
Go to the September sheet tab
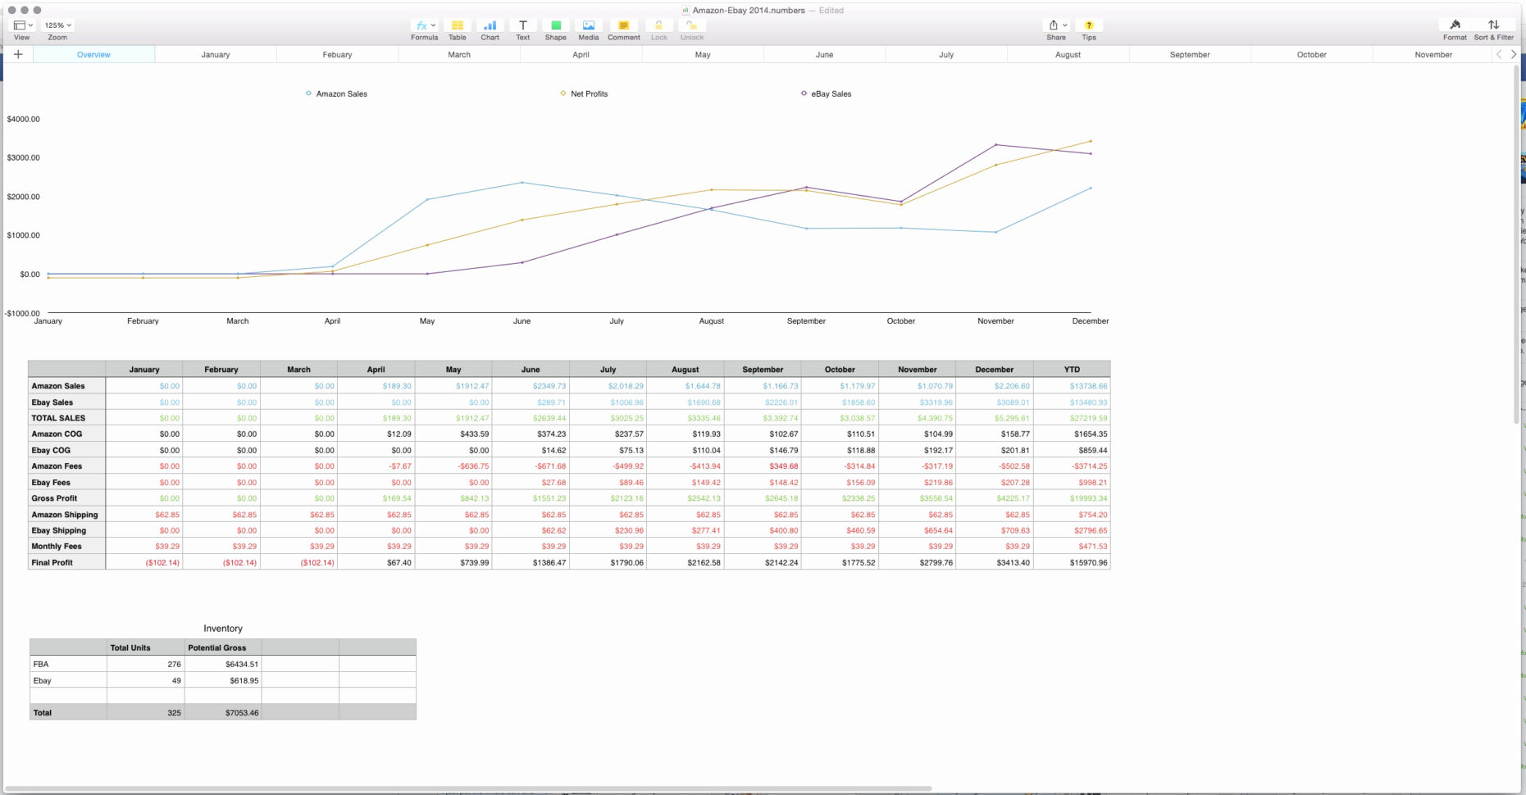1190,54
